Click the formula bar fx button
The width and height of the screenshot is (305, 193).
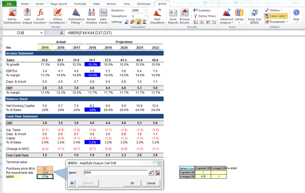62,33
